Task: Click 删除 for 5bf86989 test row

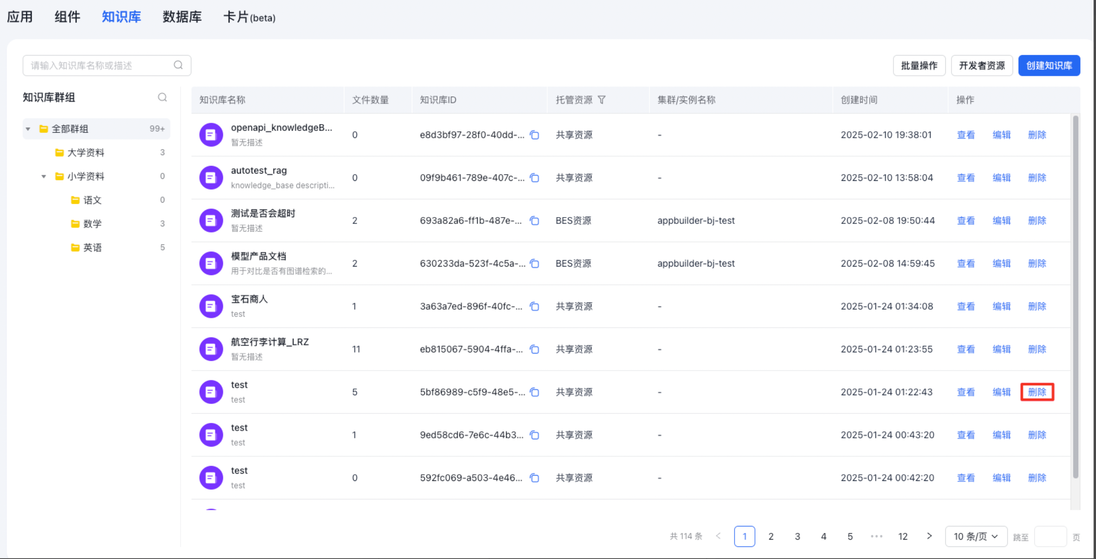Action: [1037, 392]
